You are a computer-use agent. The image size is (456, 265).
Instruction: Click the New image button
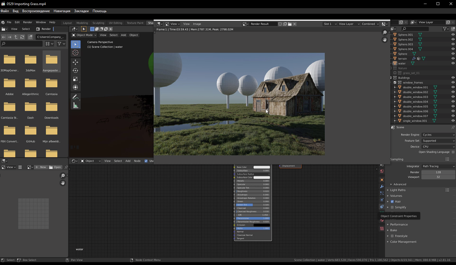(x=40, y=167)
